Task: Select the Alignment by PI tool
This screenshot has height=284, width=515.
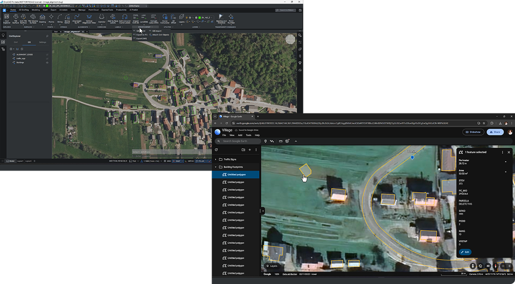Action: (77, 19)
